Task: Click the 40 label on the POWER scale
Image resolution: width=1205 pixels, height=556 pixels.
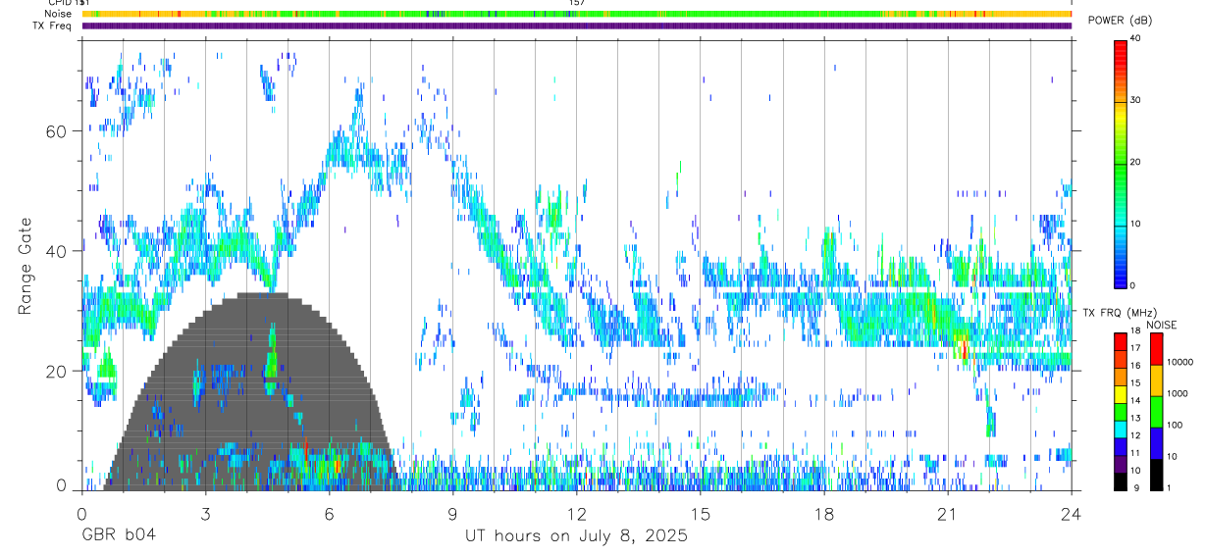Action: point(1136,38)
